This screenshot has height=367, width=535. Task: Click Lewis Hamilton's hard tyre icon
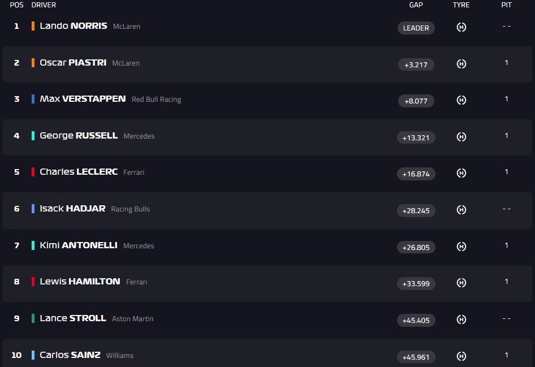click(x=461, y=283)
